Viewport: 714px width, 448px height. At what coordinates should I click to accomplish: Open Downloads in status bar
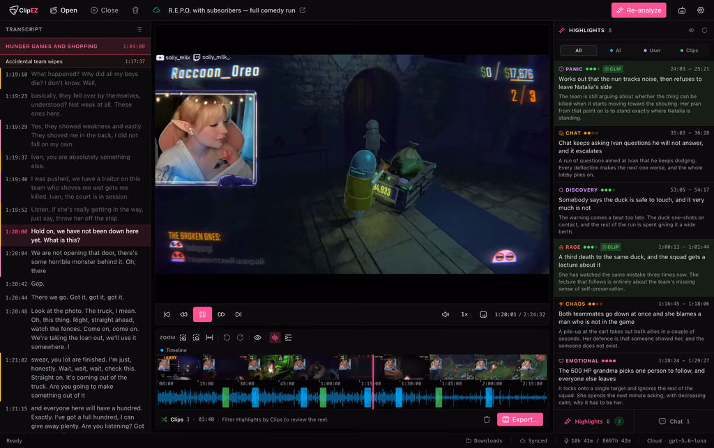(x=484, y=441)
